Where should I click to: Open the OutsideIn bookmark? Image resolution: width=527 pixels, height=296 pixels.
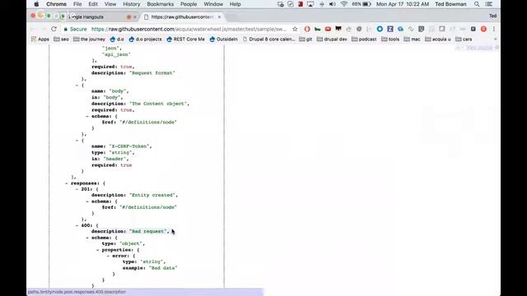coord(223,39)
